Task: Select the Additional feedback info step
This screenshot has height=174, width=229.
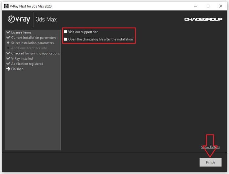Action: point(29,48)
